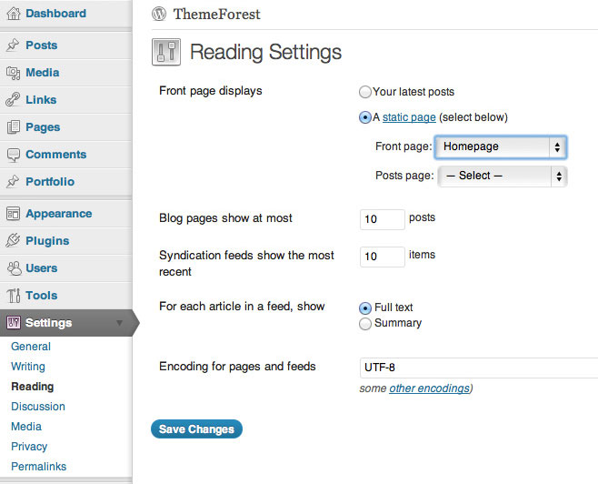
Task: Click the Posts pushpin icon
Action: 13,45
